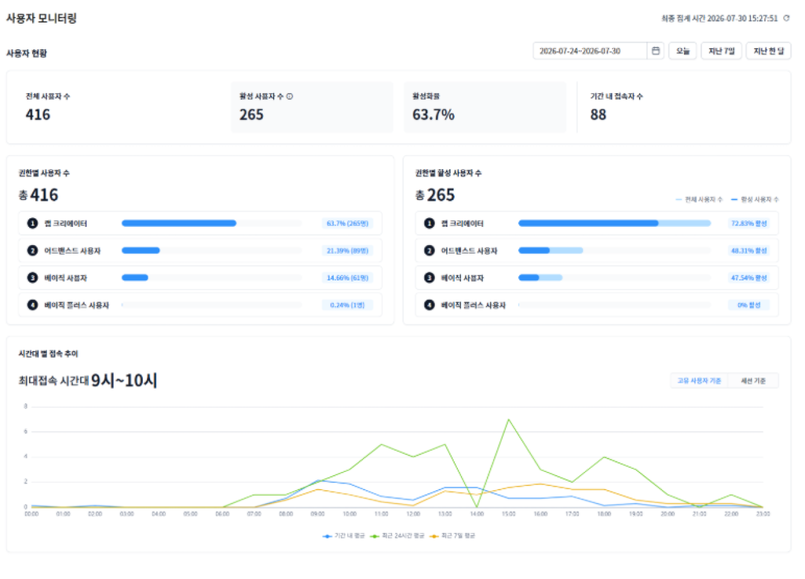Refresh the last aggregation time data

(786, 18)
